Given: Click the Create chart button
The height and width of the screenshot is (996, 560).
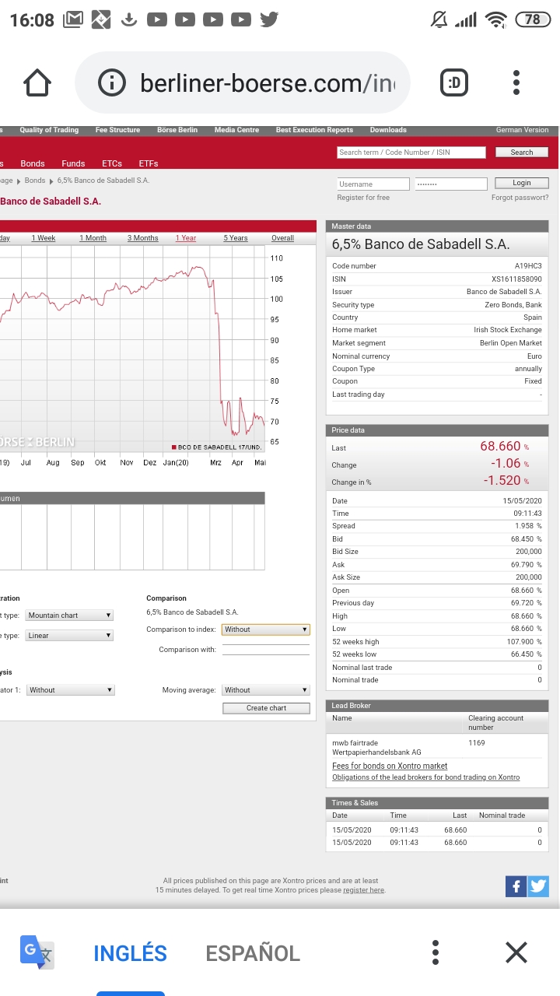Looking at the screenshot, I should pos(267,708).
